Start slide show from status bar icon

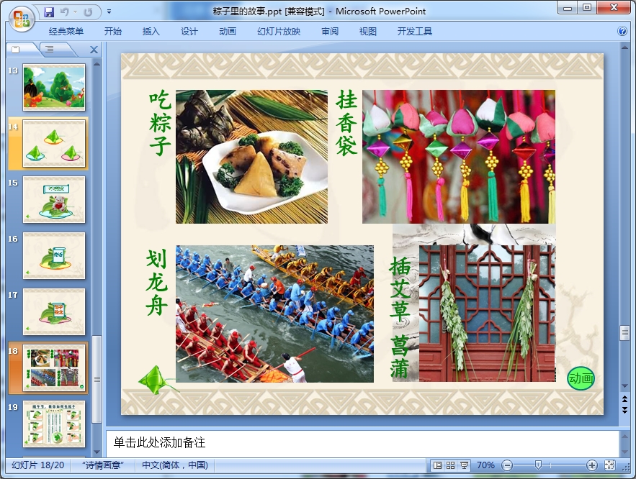pos(465,465)
